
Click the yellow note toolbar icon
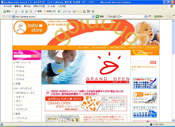click(x=80, y=11)
